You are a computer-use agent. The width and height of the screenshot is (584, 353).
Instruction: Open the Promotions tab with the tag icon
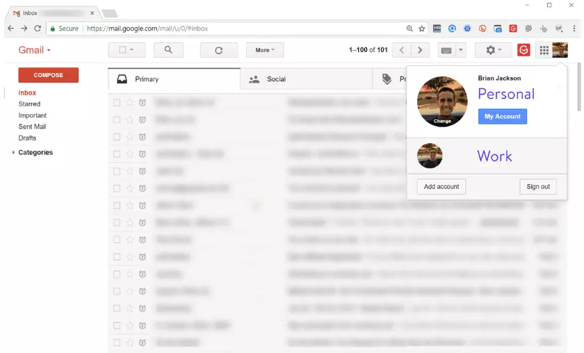click(x=390, y=79)
